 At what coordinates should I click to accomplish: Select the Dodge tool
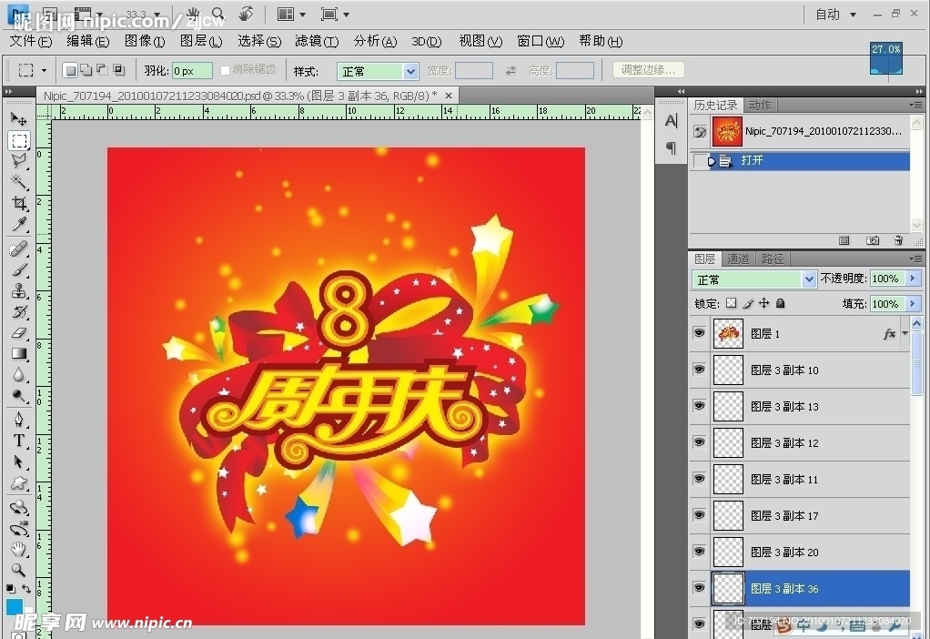click(19, 396)
